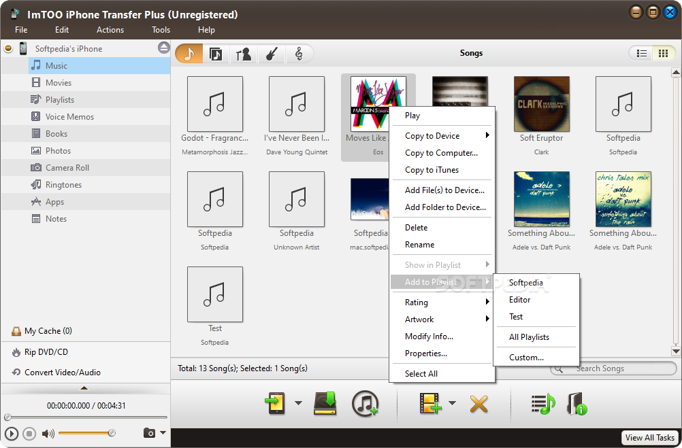The height and width of the screenshot is (448, 682).
Task: Click the copy to computer toolbar icon
Action: (x=325, y=403)
